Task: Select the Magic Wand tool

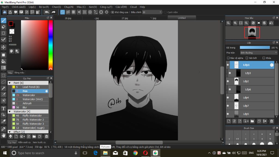Action: pyautogui.click(x=4, y=88)
